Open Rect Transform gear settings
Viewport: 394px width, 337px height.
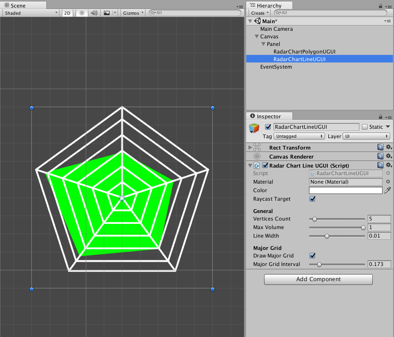(x=389, y=147)
